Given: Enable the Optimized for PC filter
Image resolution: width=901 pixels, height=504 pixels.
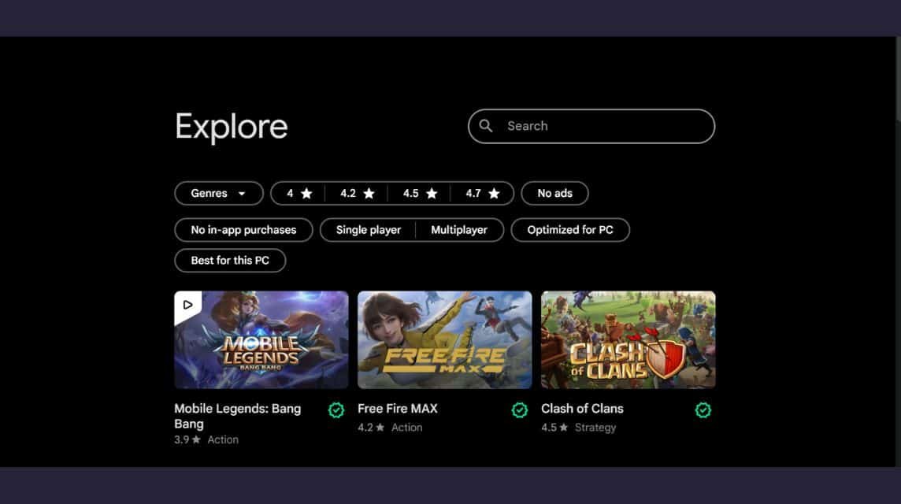Looking at the screenshot, I should (570, 230).
